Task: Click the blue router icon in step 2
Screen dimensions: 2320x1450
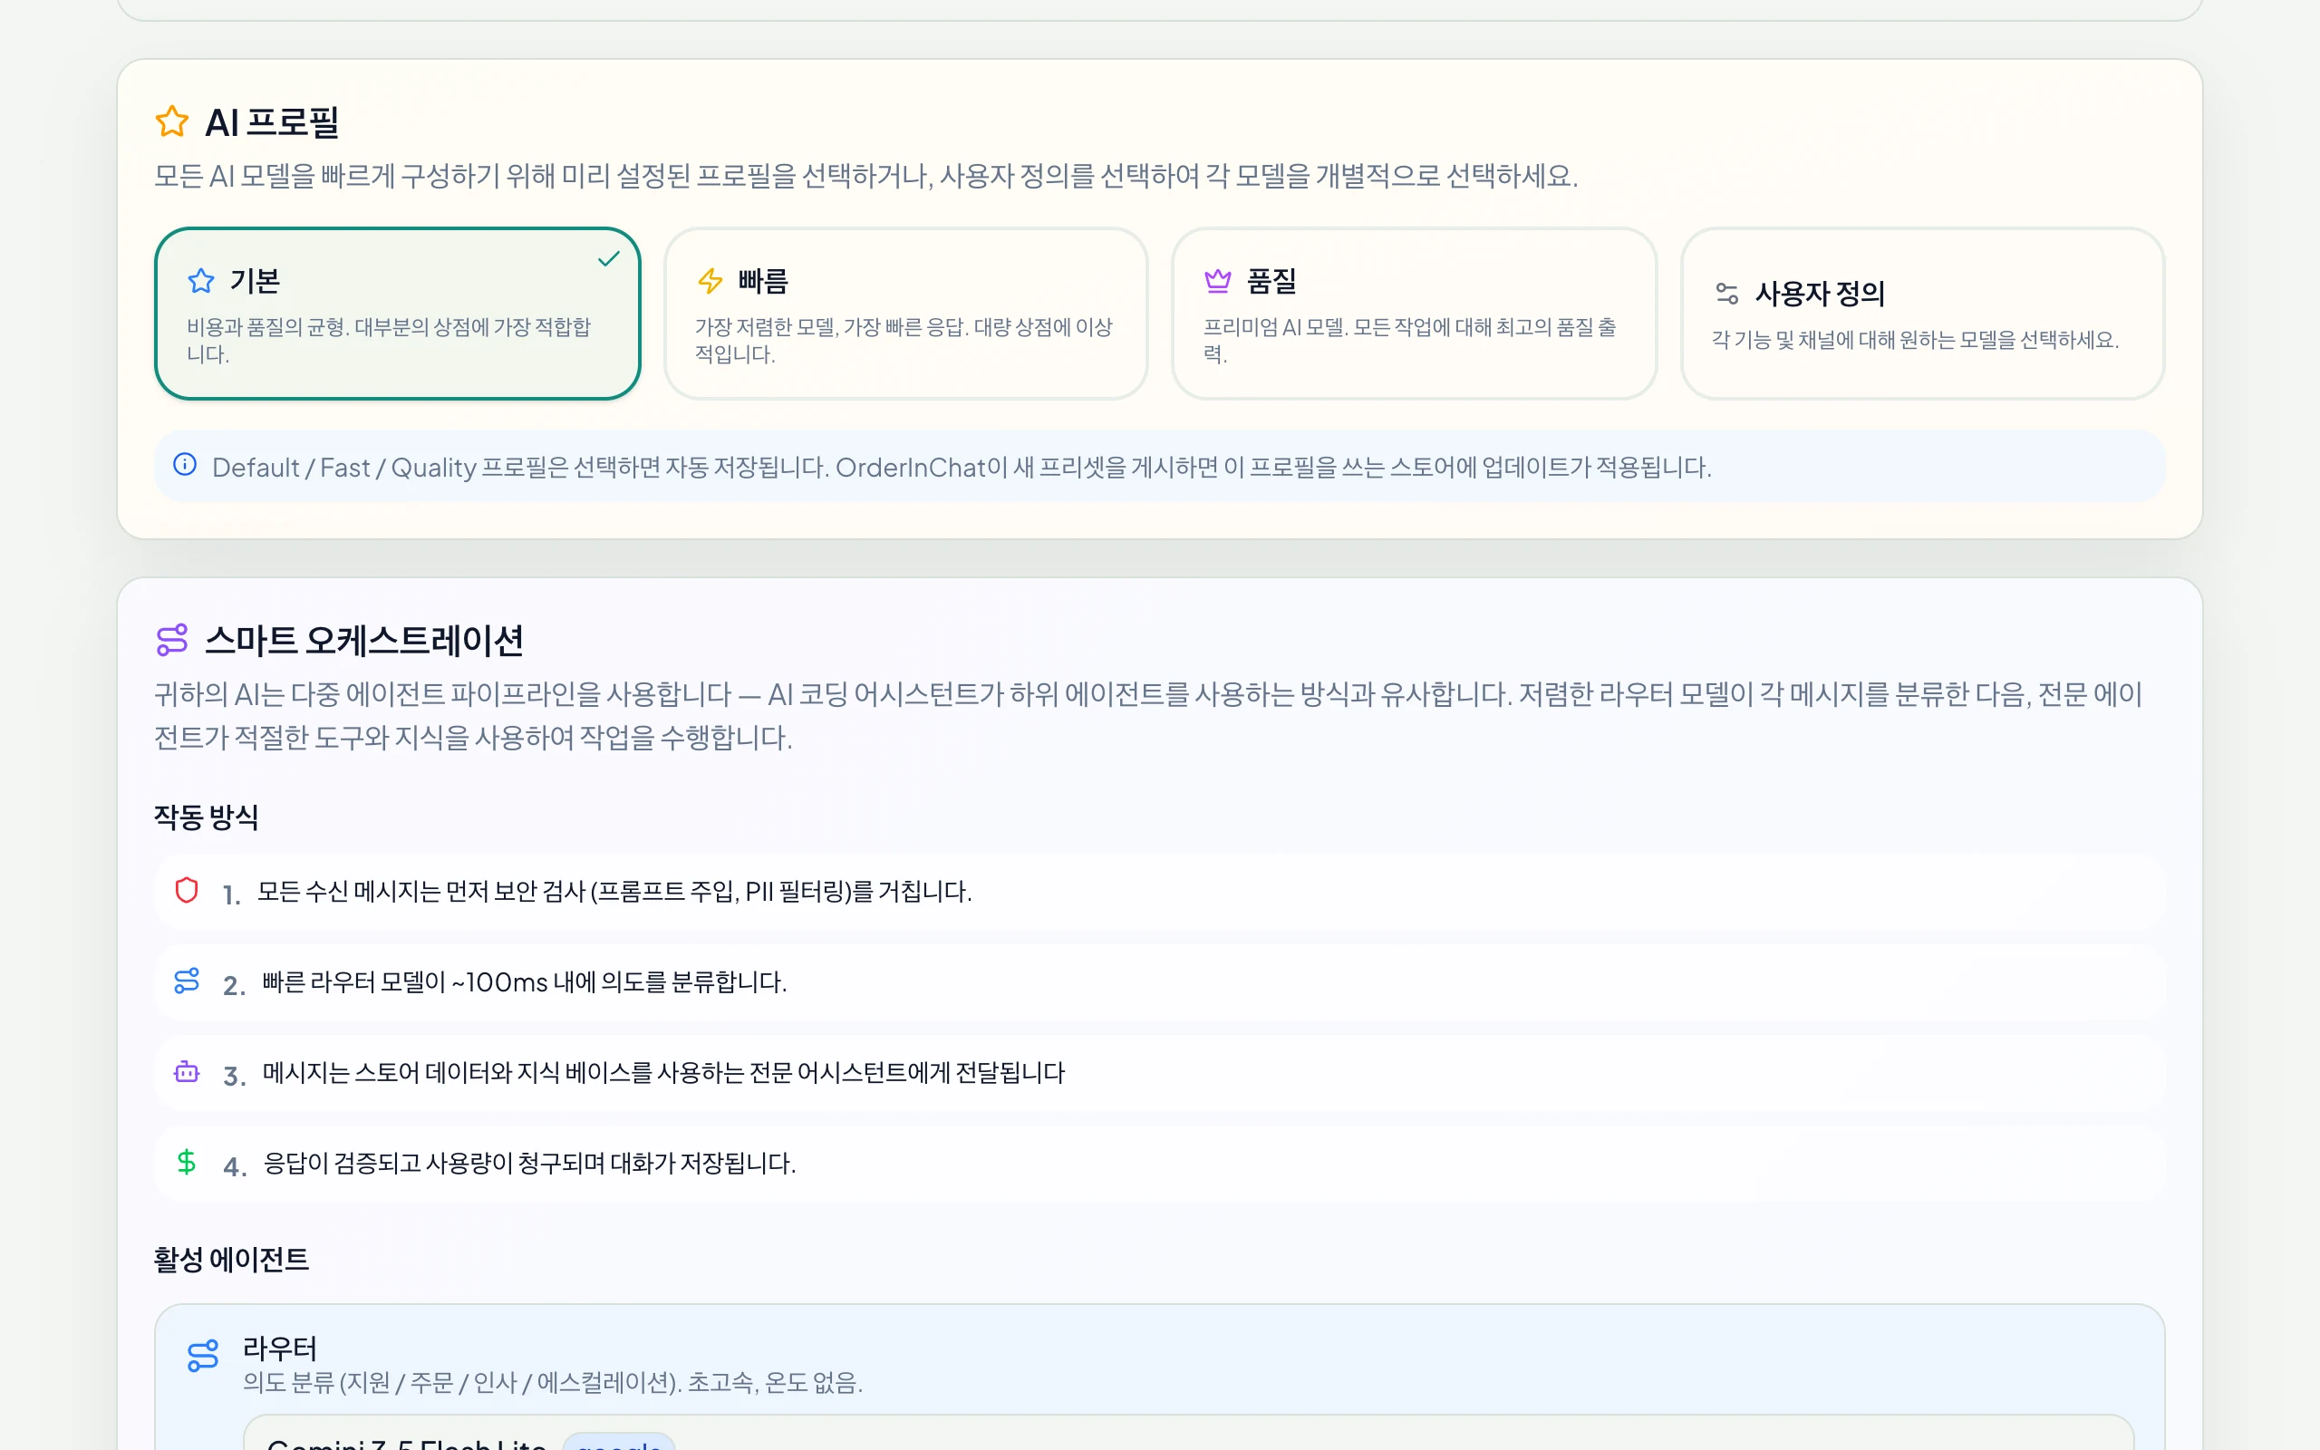Action: click(187, 981)
